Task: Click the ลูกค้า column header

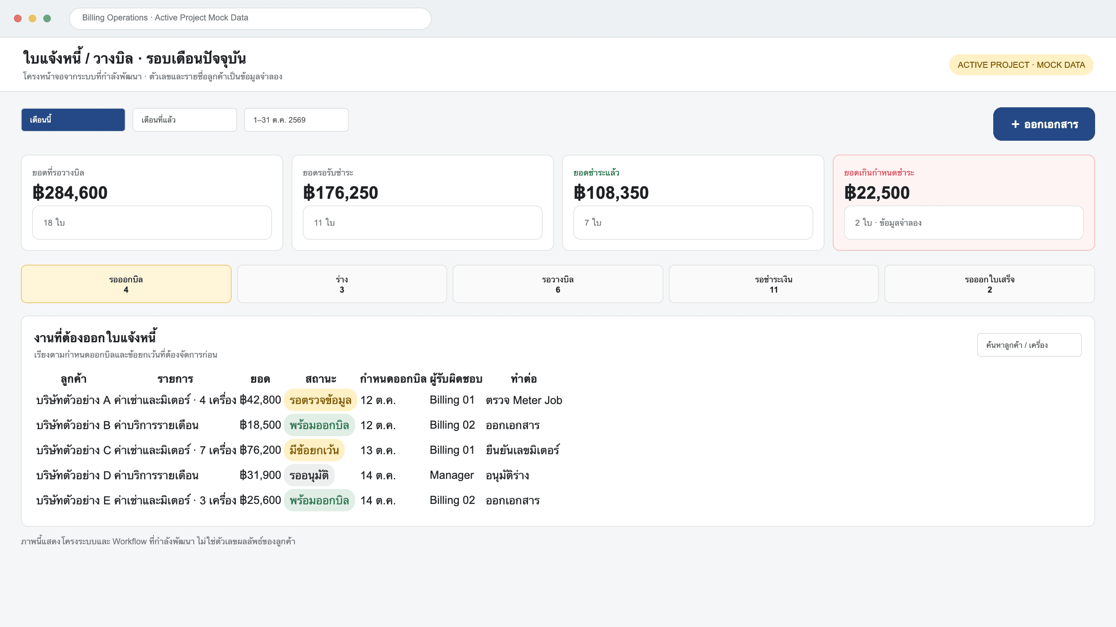Action: 73,379
